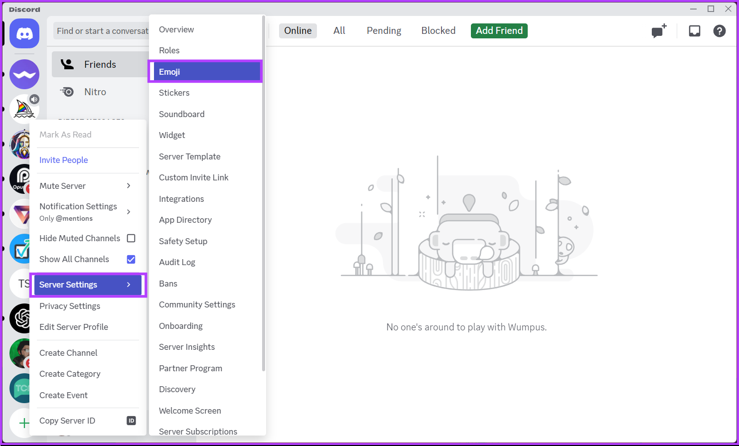Click the Friends row in the sidebar

coord(100,64)
